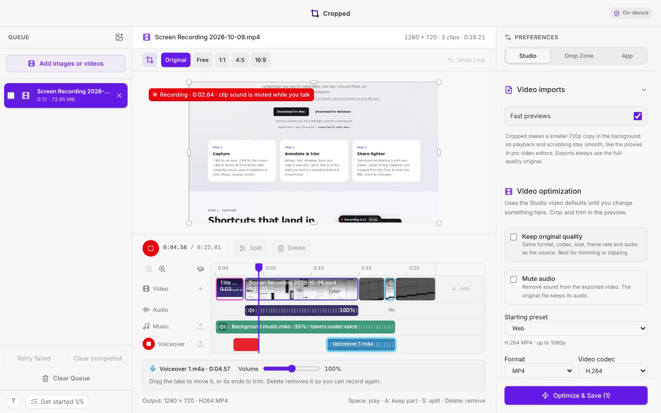
Task: Toggle mute speaker on the Audio clip
Action: (x=251, y=310)
